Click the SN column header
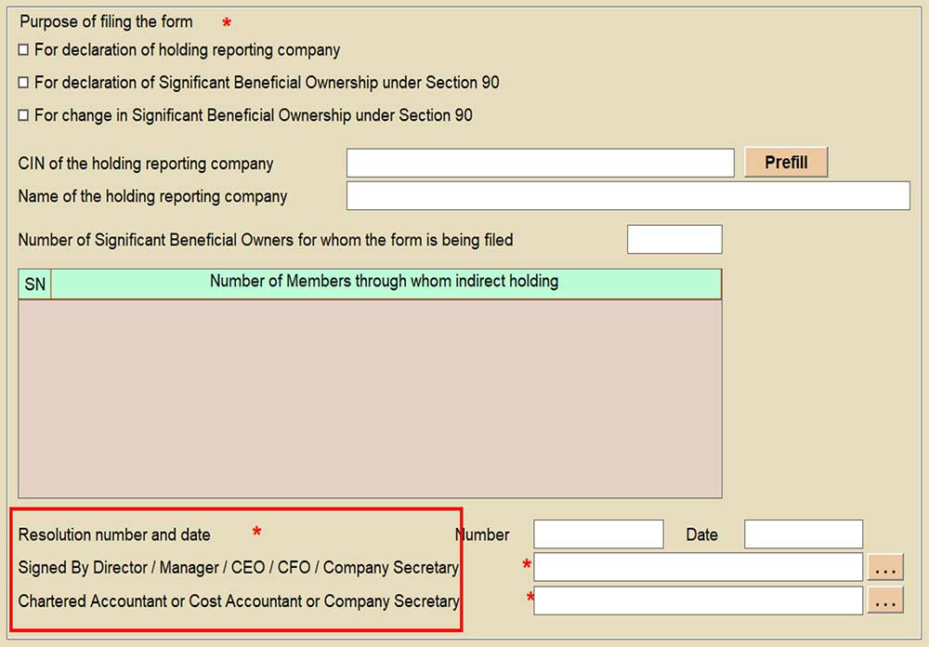This screenshot has width=929, height=647. coord(34,284)
